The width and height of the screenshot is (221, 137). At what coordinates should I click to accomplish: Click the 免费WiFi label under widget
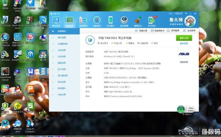(x=187, y=114)
